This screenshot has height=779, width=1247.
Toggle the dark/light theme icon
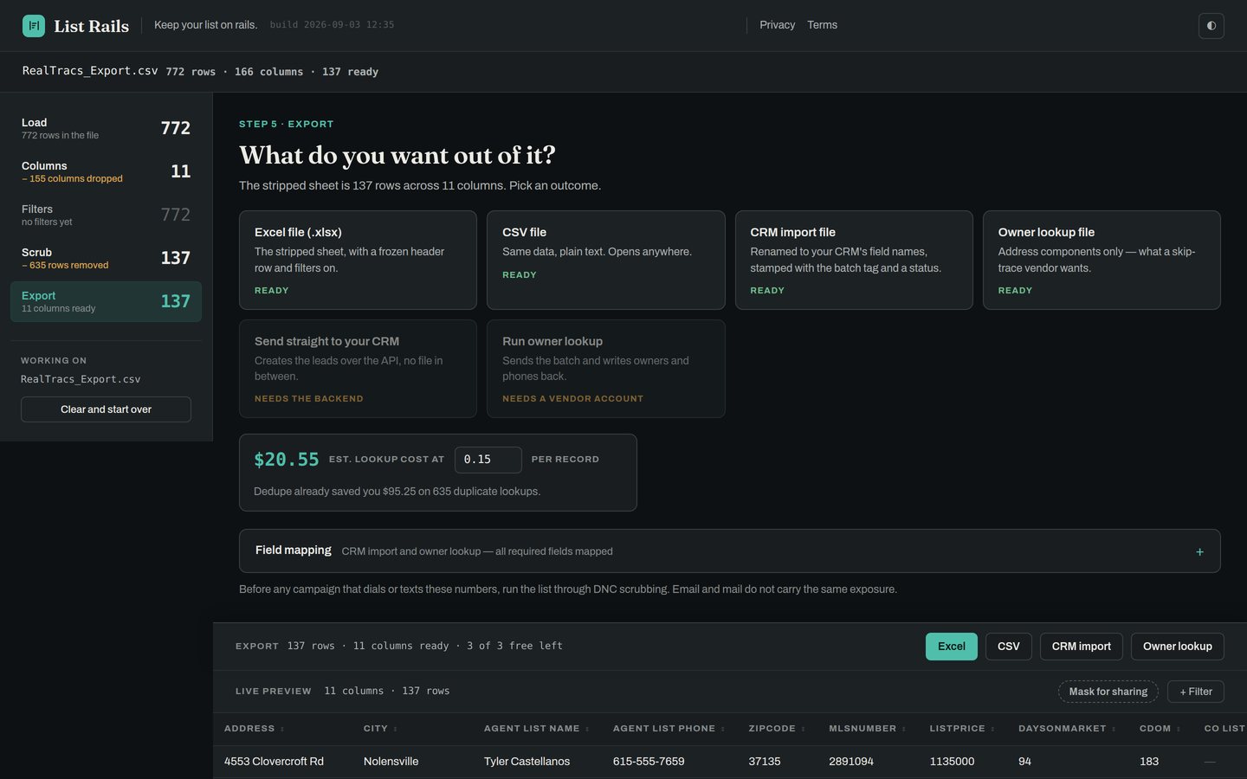(1211, 25)
